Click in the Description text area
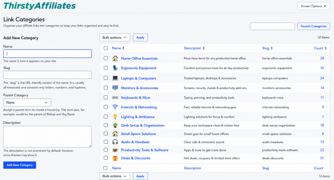 (48, 137)
